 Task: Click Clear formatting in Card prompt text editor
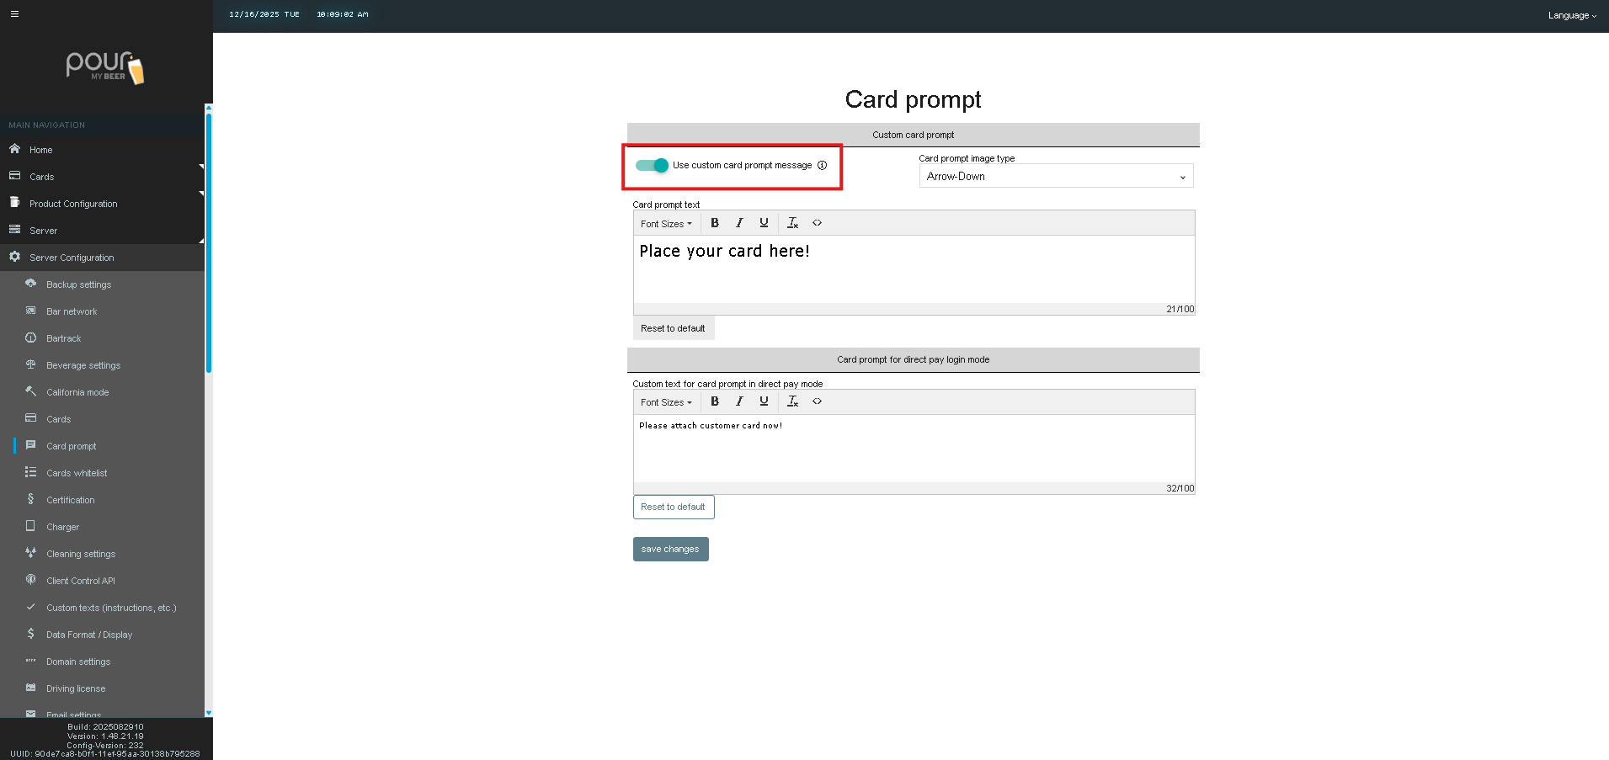[x=792, y=223]
